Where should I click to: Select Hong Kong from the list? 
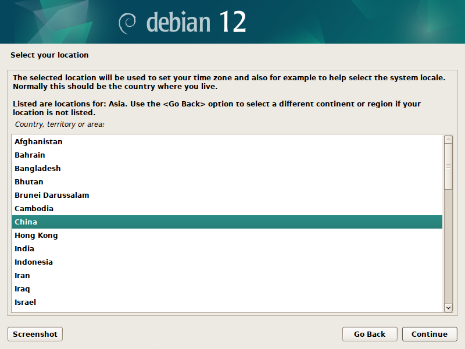pos(36,235)
